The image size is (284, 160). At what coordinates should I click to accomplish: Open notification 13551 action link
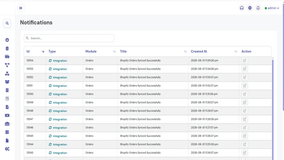245,86
